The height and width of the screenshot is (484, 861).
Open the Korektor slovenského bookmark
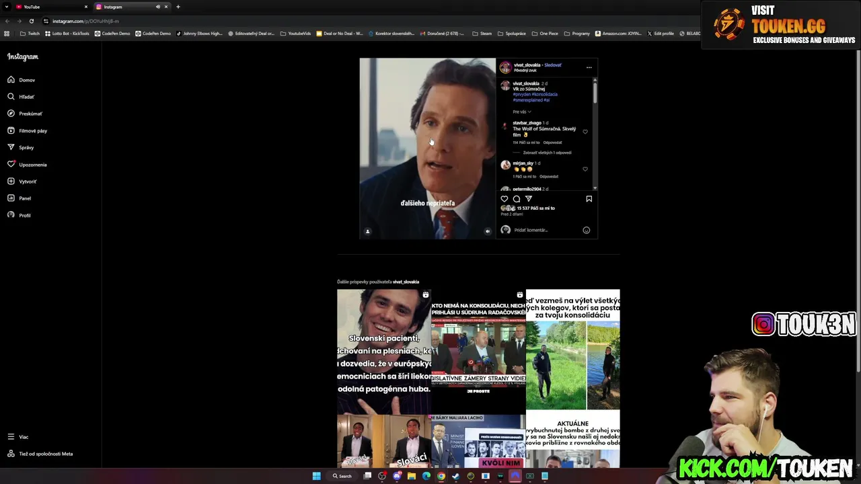pos(391,33)
